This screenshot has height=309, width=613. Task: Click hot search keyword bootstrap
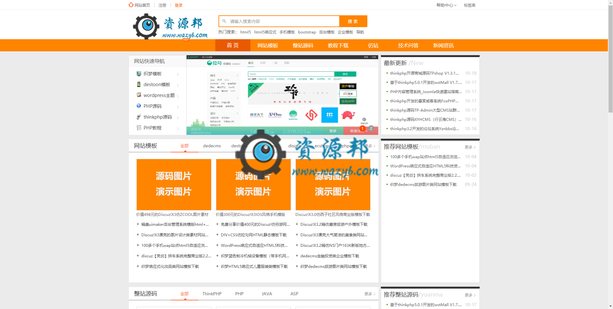point(307,32)
